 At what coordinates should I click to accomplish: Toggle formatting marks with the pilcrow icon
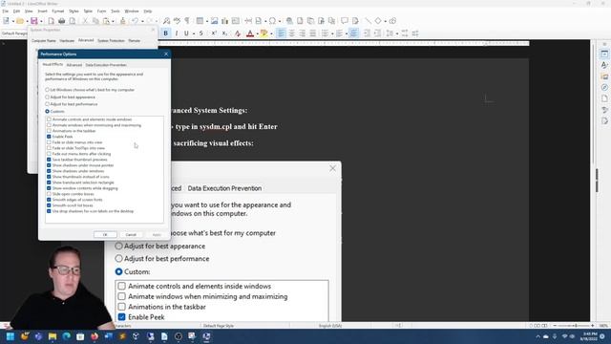point(187,21)
